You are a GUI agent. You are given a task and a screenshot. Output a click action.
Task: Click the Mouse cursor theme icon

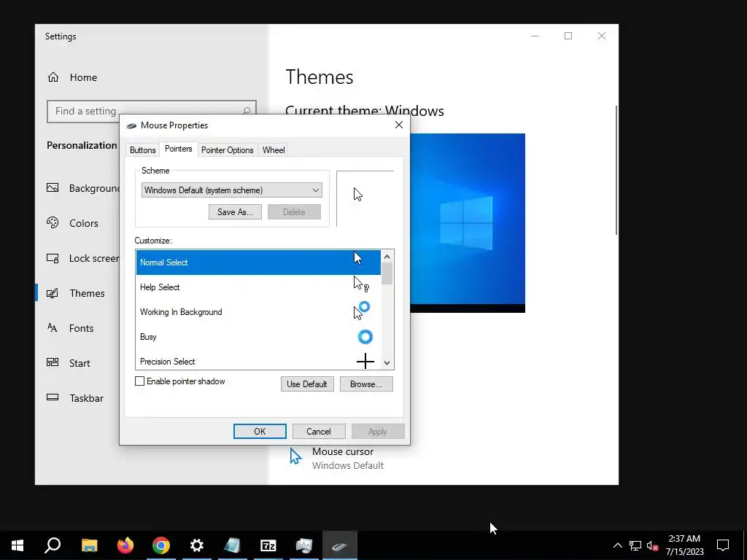pos(295,456)
